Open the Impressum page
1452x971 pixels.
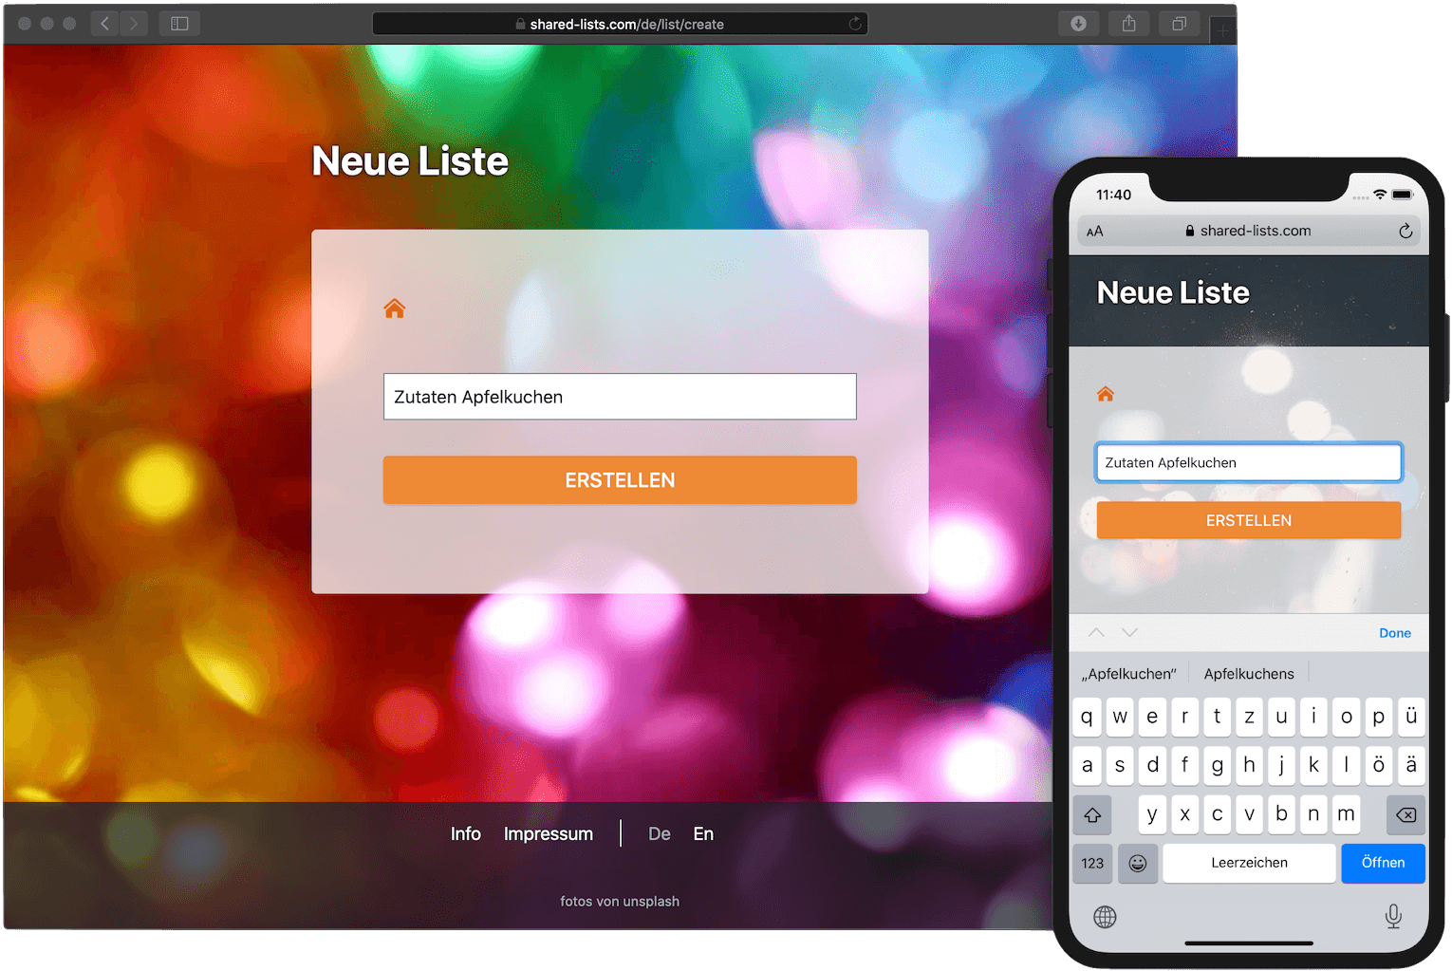[548, 833]
